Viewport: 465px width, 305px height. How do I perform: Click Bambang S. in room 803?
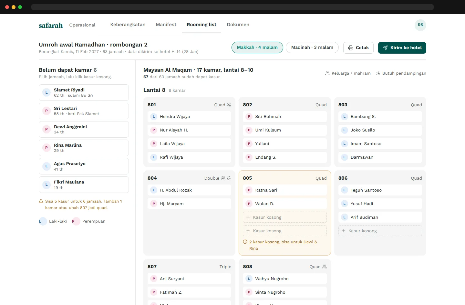380,117
